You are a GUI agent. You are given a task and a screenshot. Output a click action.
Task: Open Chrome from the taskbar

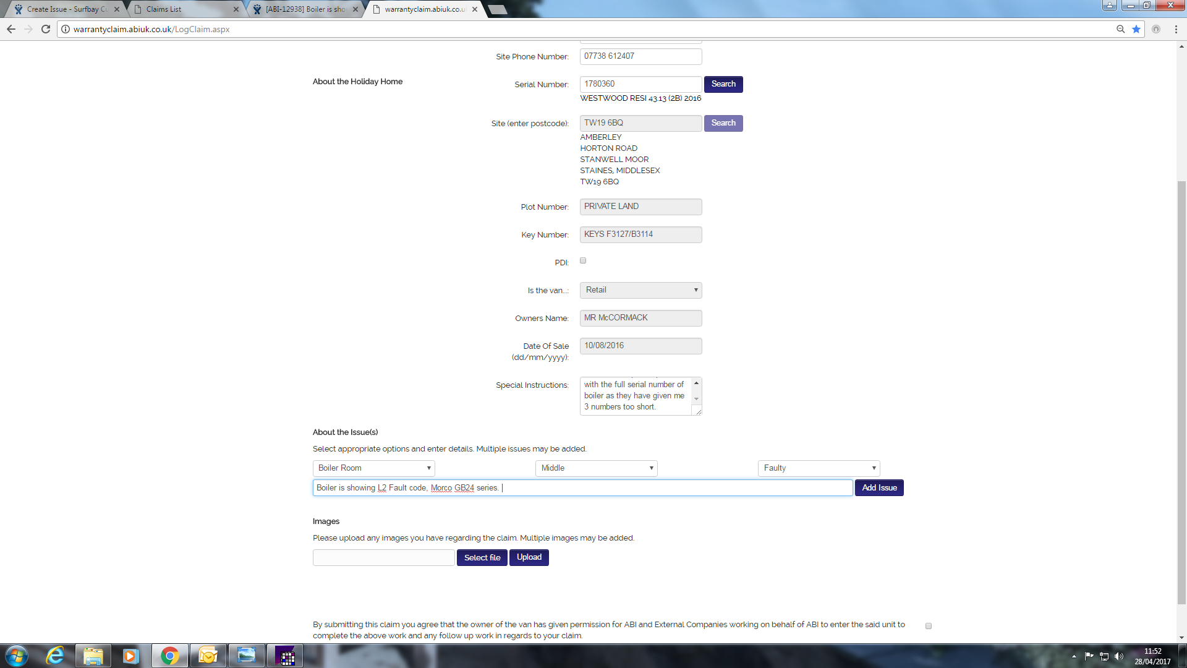tap(169, 656)
